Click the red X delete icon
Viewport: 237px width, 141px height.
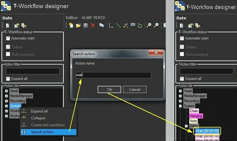[93, 26]
